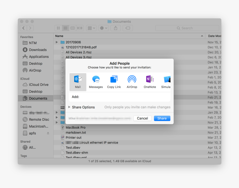Open Applications in the sidebar
This screenshot has height=188, width=239.
[36, 56]
